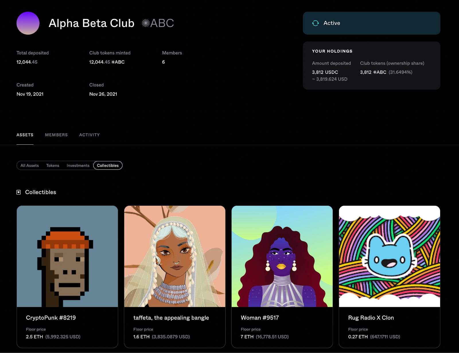The image size is (459, 353).
Task: Click the taffeta, the appealing bangle title
Action: pyautogui.click(x=171, y=317)
